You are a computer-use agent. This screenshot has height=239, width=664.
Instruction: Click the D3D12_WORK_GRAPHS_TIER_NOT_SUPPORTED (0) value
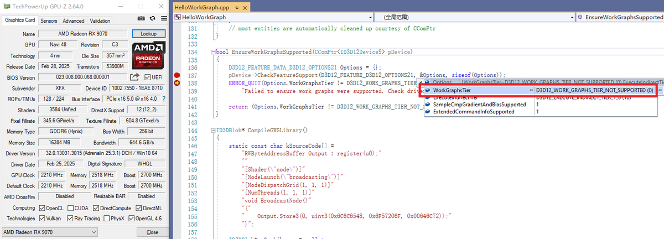(x=594, y=90)
